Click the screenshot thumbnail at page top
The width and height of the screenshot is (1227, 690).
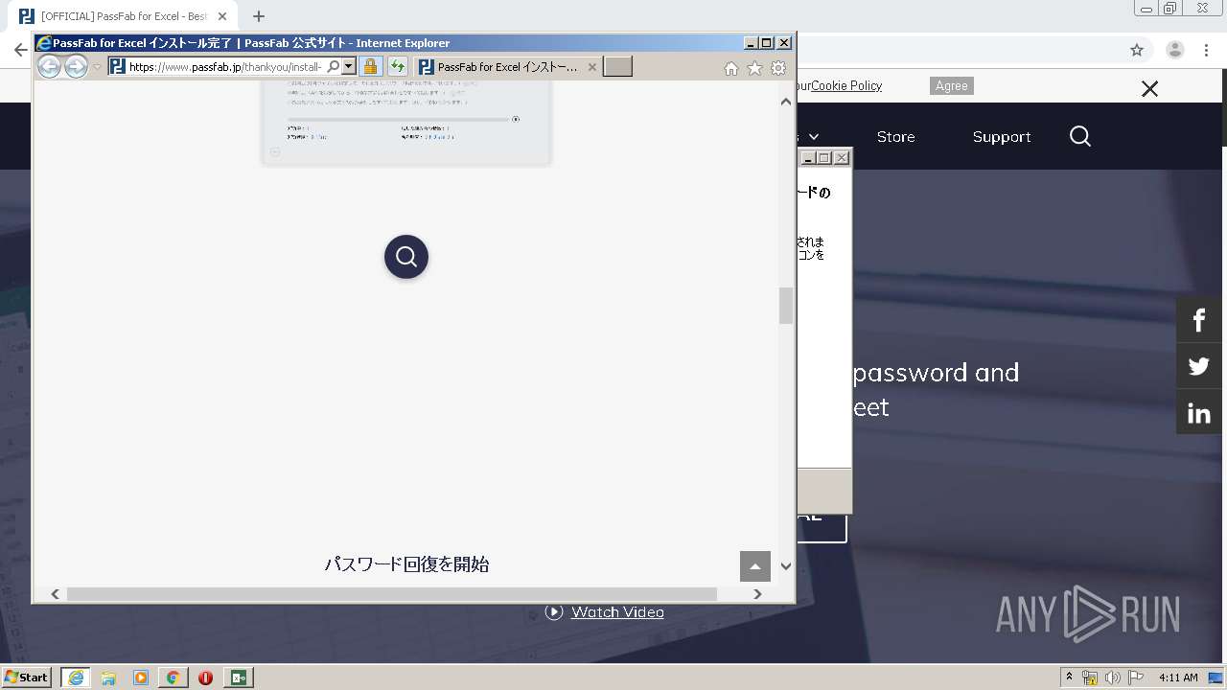pos(406,123)
